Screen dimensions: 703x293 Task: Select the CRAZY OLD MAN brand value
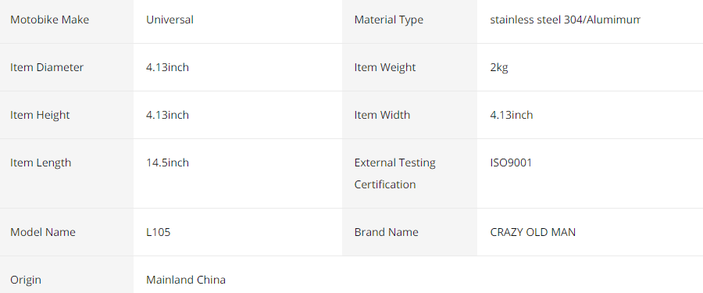point(533,232)
